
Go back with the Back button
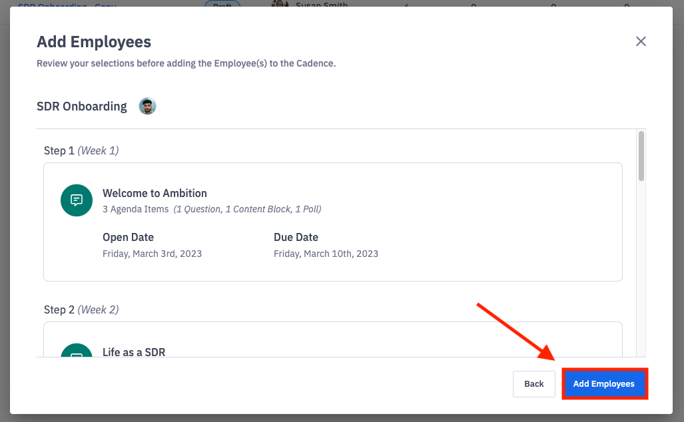[x=533, y=384]
